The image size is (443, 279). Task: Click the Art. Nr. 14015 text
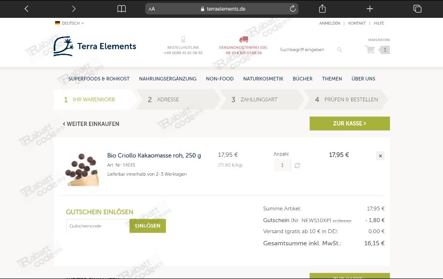click(x=121, y=165)
